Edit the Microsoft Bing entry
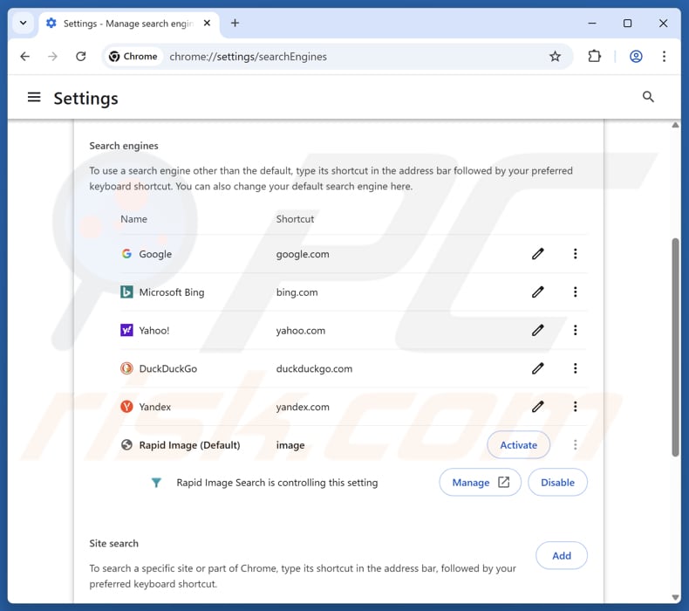Image resolution: width=689 pixels, height=611 pixels. (538, 292)
